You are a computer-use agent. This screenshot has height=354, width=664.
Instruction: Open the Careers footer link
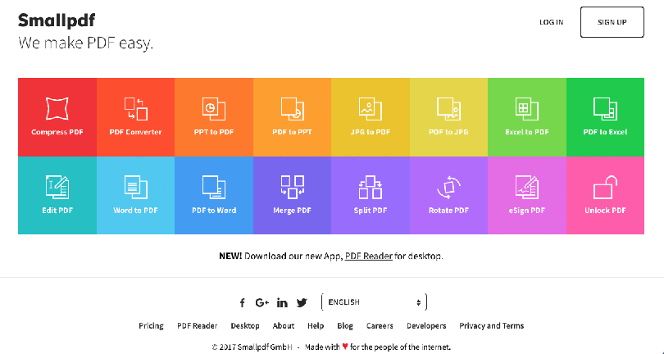380,325
